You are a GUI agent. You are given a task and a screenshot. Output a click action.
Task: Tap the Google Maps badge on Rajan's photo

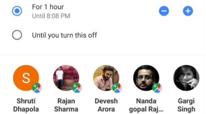[77, 88]
